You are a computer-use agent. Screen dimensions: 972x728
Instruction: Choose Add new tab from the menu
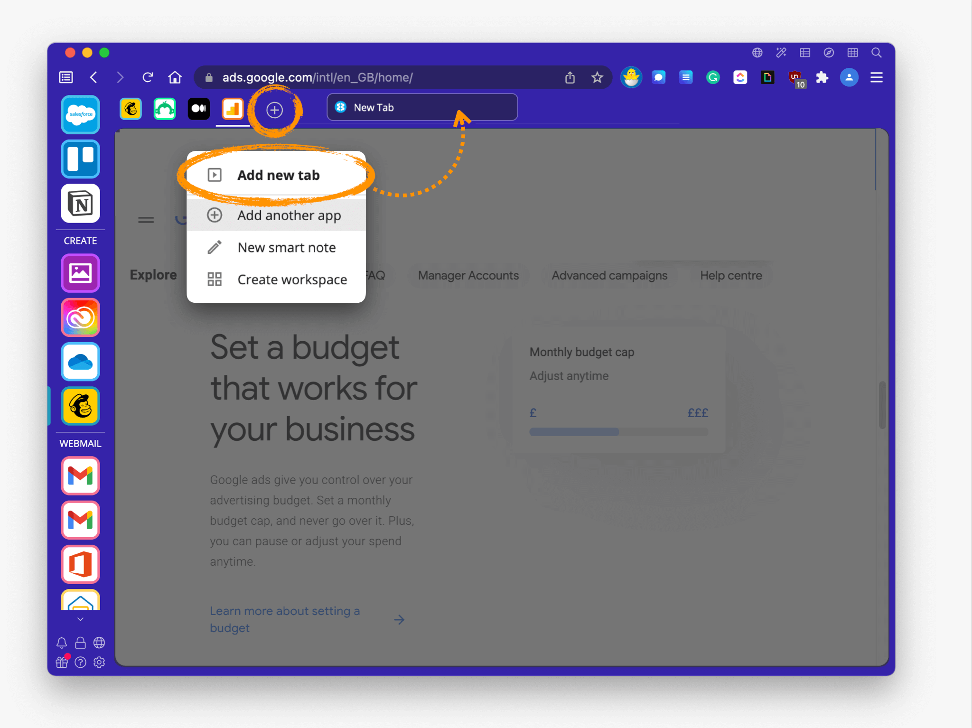[x=276, y=175]
